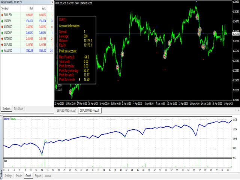Click the USDJPY green arrow icon
Screen dimensions: 240x180
(2, 21)
